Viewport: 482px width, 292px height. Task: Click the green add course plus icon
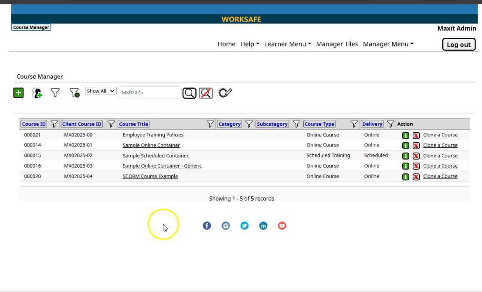(x=18, y=93)
